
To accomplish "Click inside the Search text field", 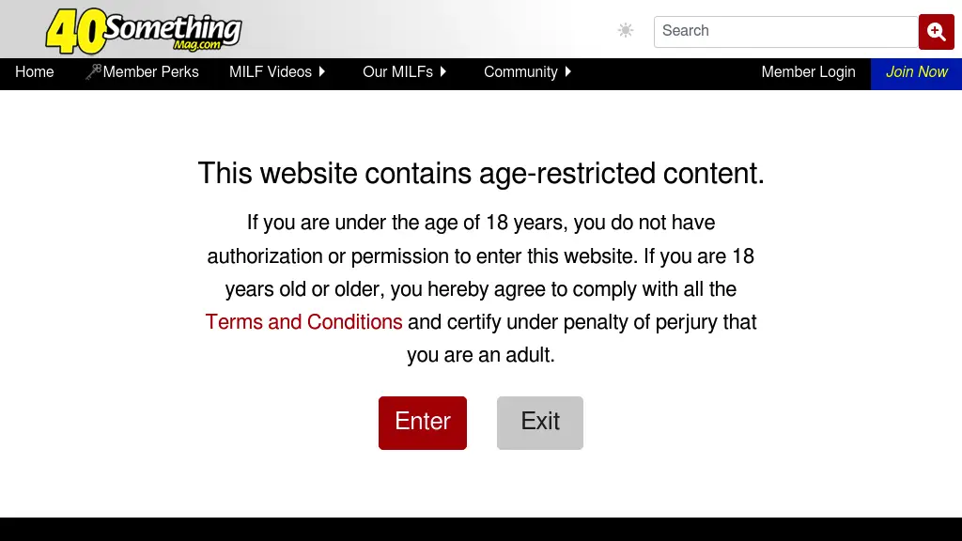I will [784, 31].
